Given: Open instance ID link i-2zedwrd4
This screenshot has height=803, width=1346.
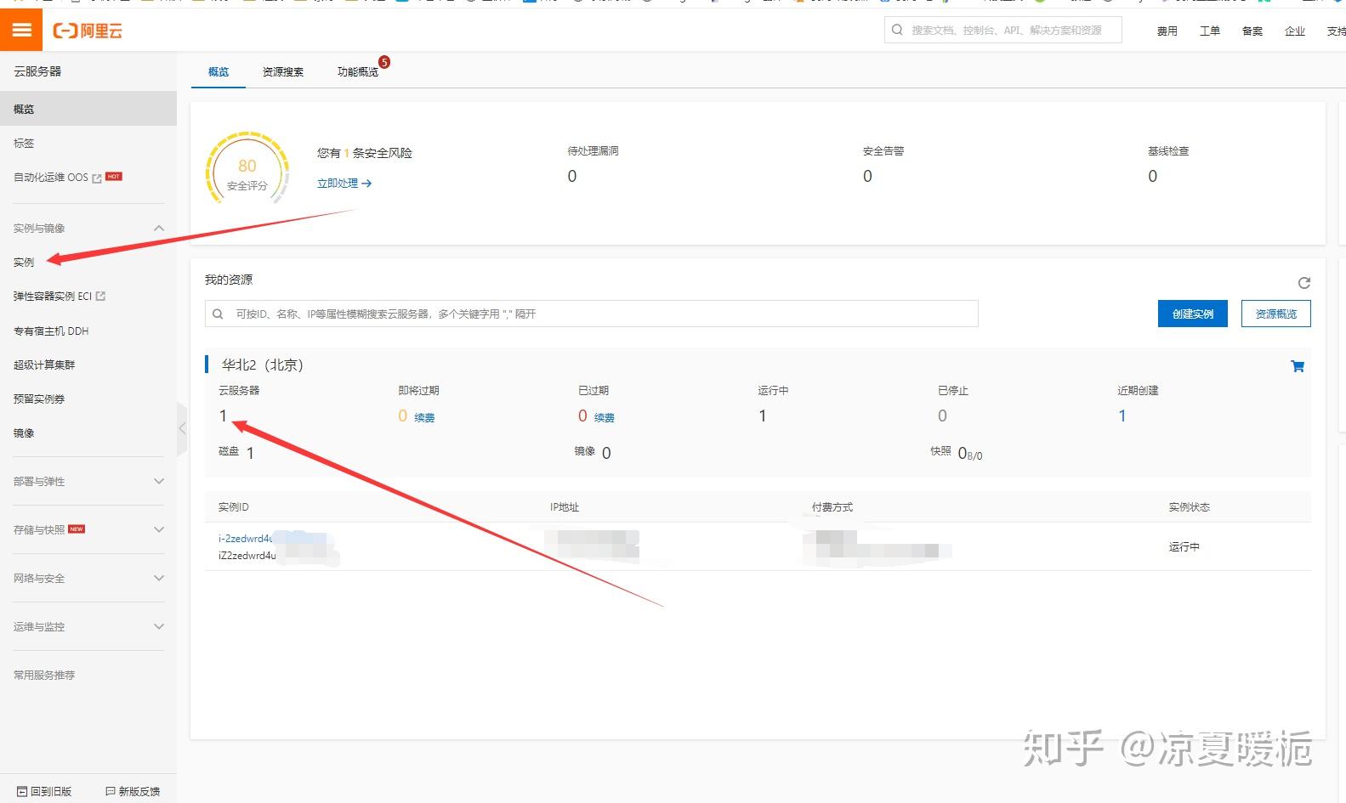Looking at the screenshot, I should tap(246, 538).
